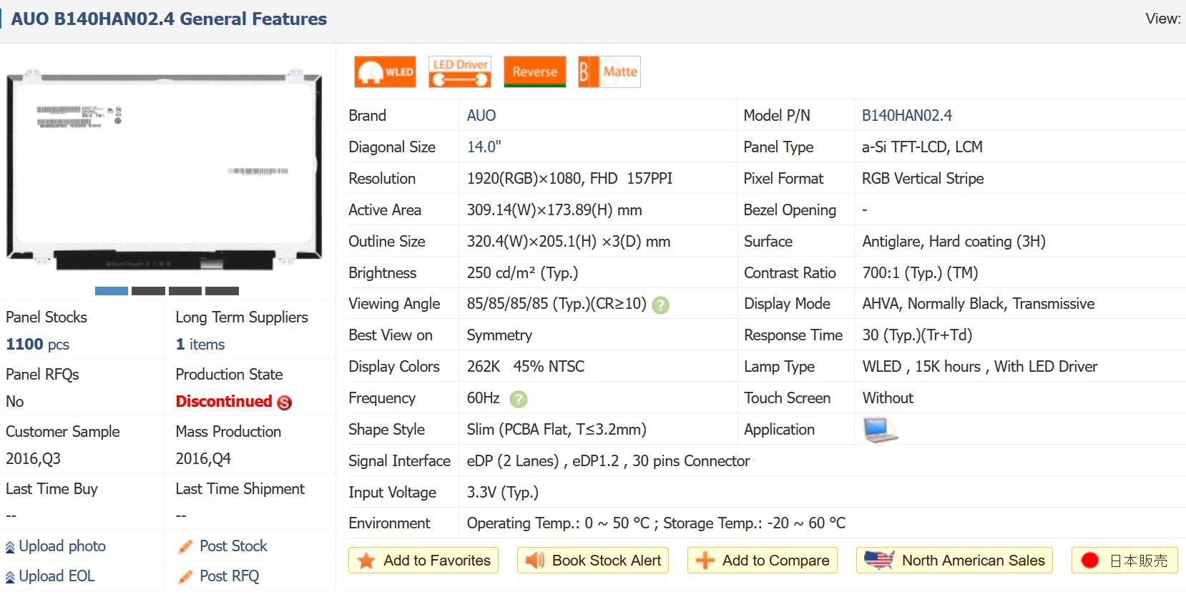Viewport: 1186px width, 597px height.
Task: Click input voltage value 3.3V (Typ.)
Action: [502, 493]
